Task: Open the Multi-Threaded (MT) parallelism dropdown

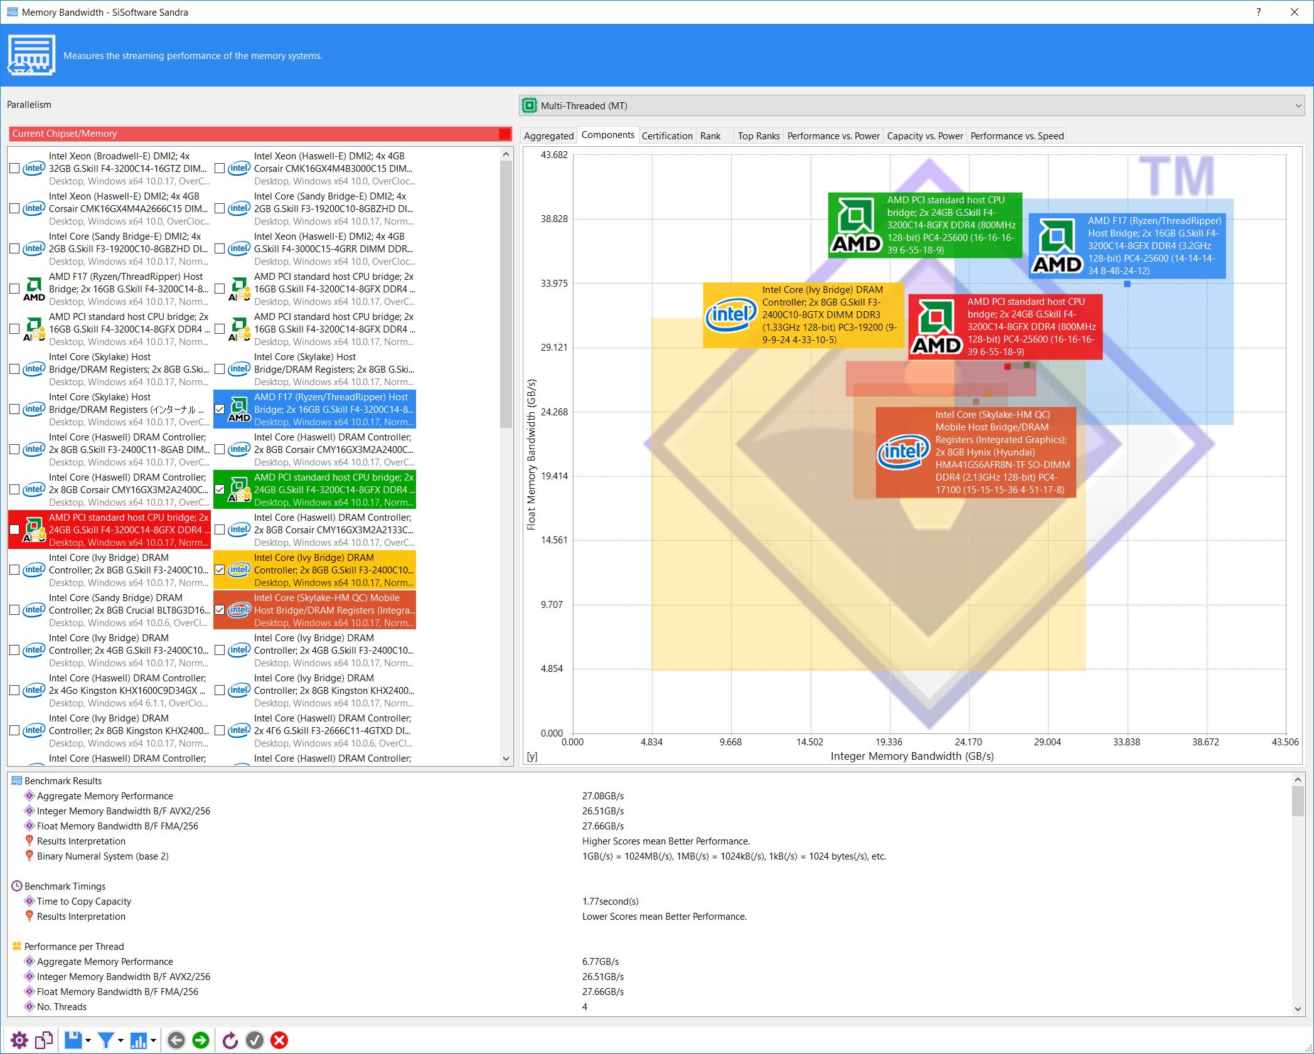Action: 911,105
